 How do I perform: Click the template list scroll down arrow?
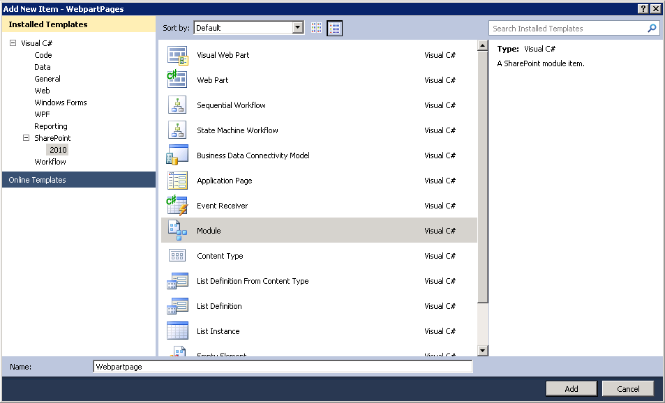483,351
